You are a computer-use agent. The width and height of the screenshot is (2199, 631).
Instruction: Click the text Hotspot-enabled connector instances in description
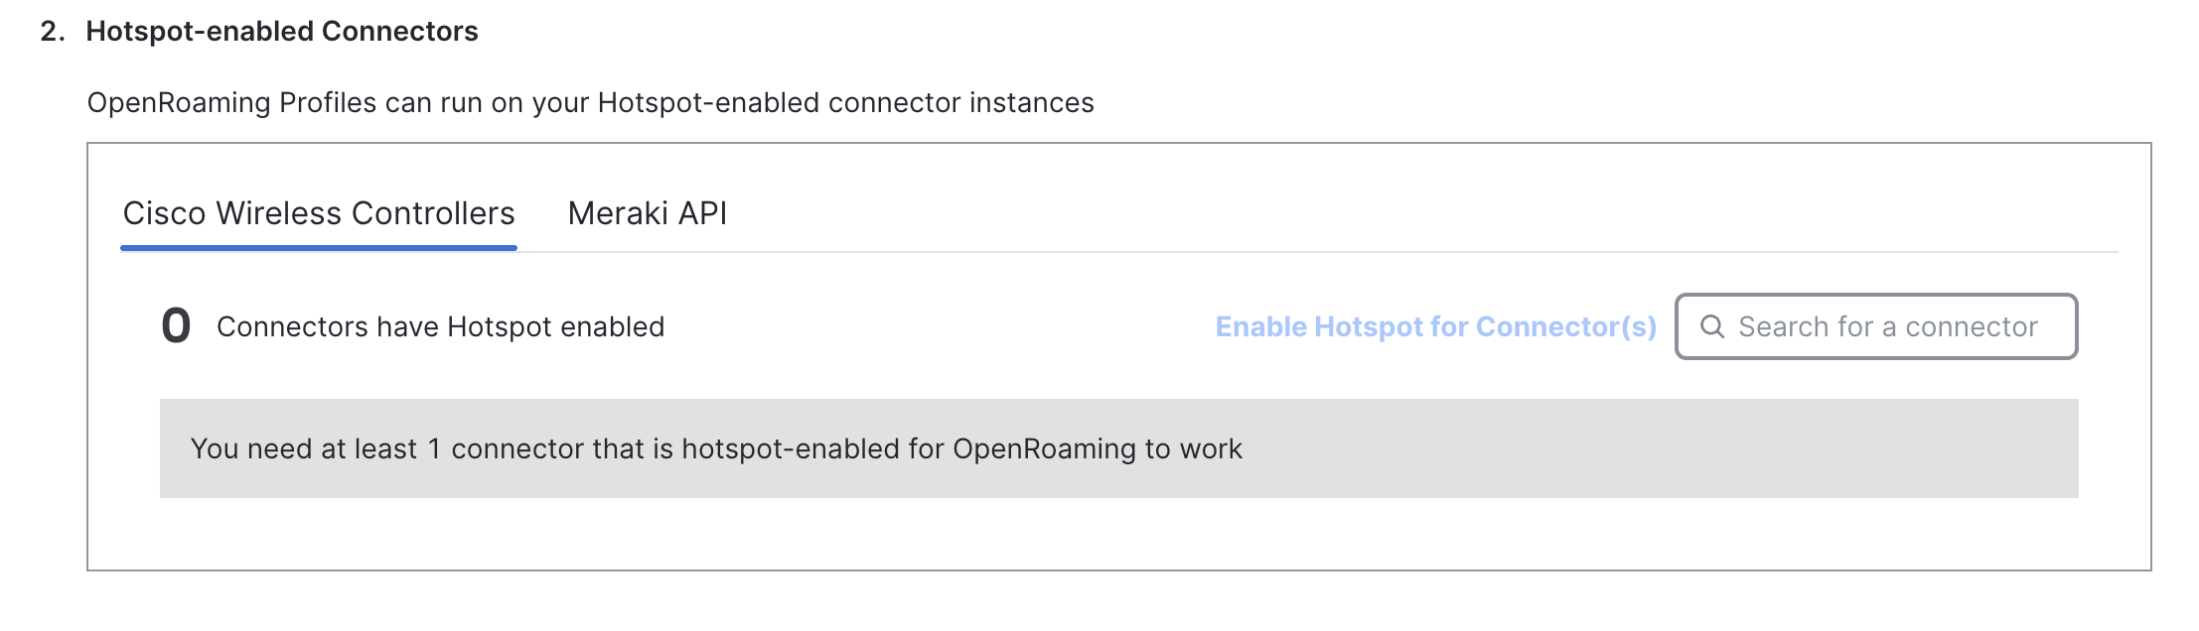click(846, 102)
